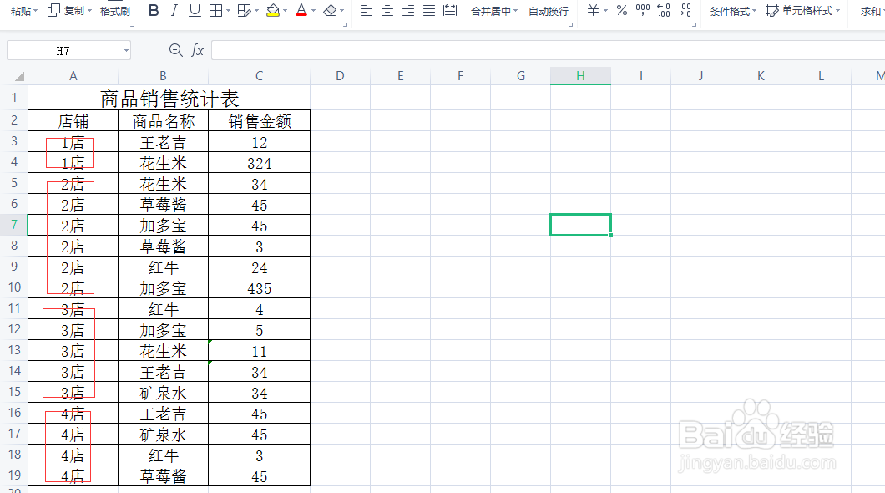885x493 pixels.
Task: Apply the red font color A
Action: (301, 10)
